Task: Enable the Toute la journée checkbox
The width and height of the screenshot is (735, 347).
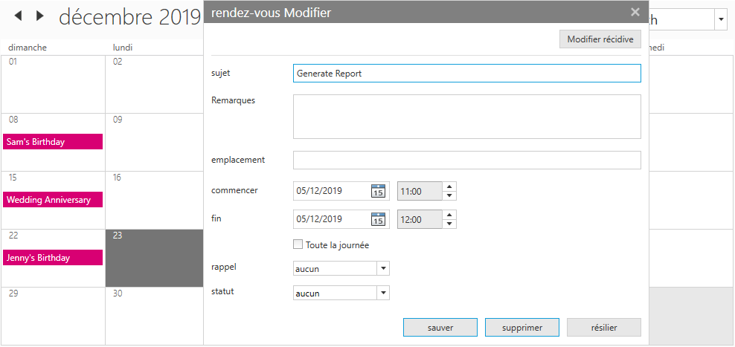Action: (298, 244)
